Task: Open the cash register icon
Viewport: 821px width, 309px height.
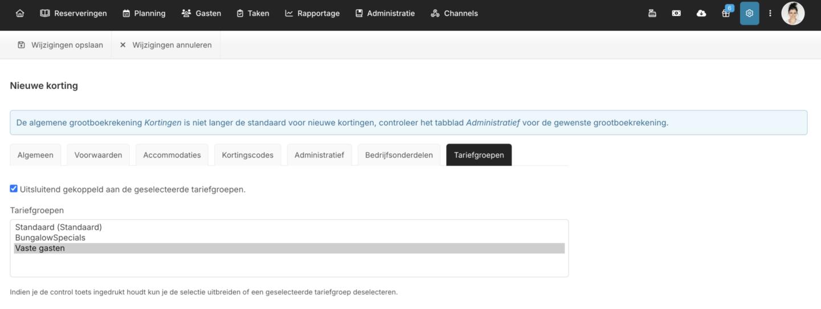Action: point(652,13)
